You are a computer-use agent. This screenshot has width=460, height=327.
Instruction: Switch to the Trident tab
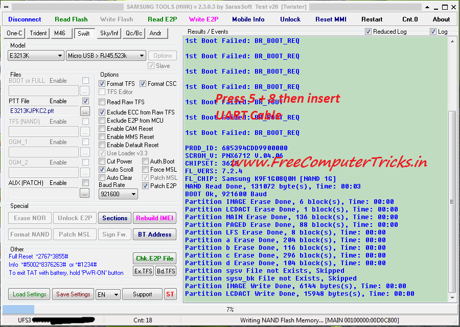[38, 33]
